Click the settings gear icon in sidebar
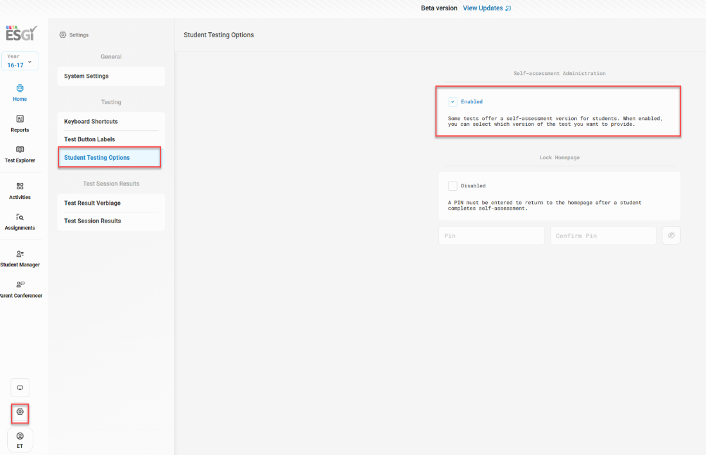Viewport: 706px width, 455px height. pyautogui.click(x=20, y=411)
